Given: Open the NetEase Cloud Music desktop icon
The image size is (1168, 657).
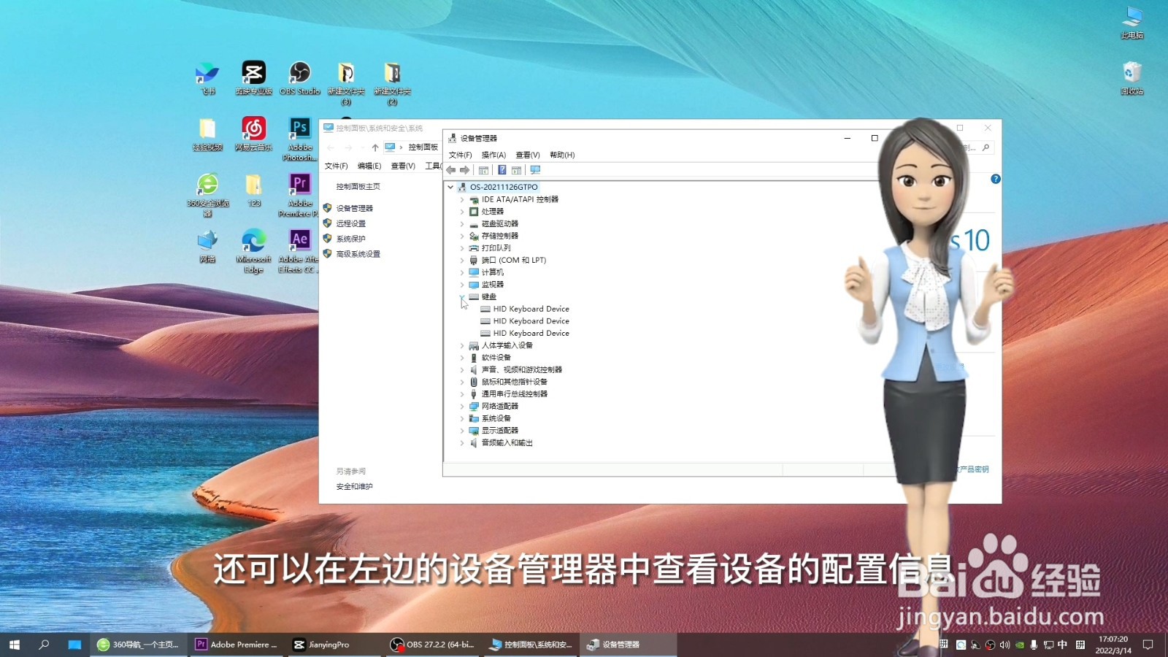Looking at the screenshot, I should (253, 134).
